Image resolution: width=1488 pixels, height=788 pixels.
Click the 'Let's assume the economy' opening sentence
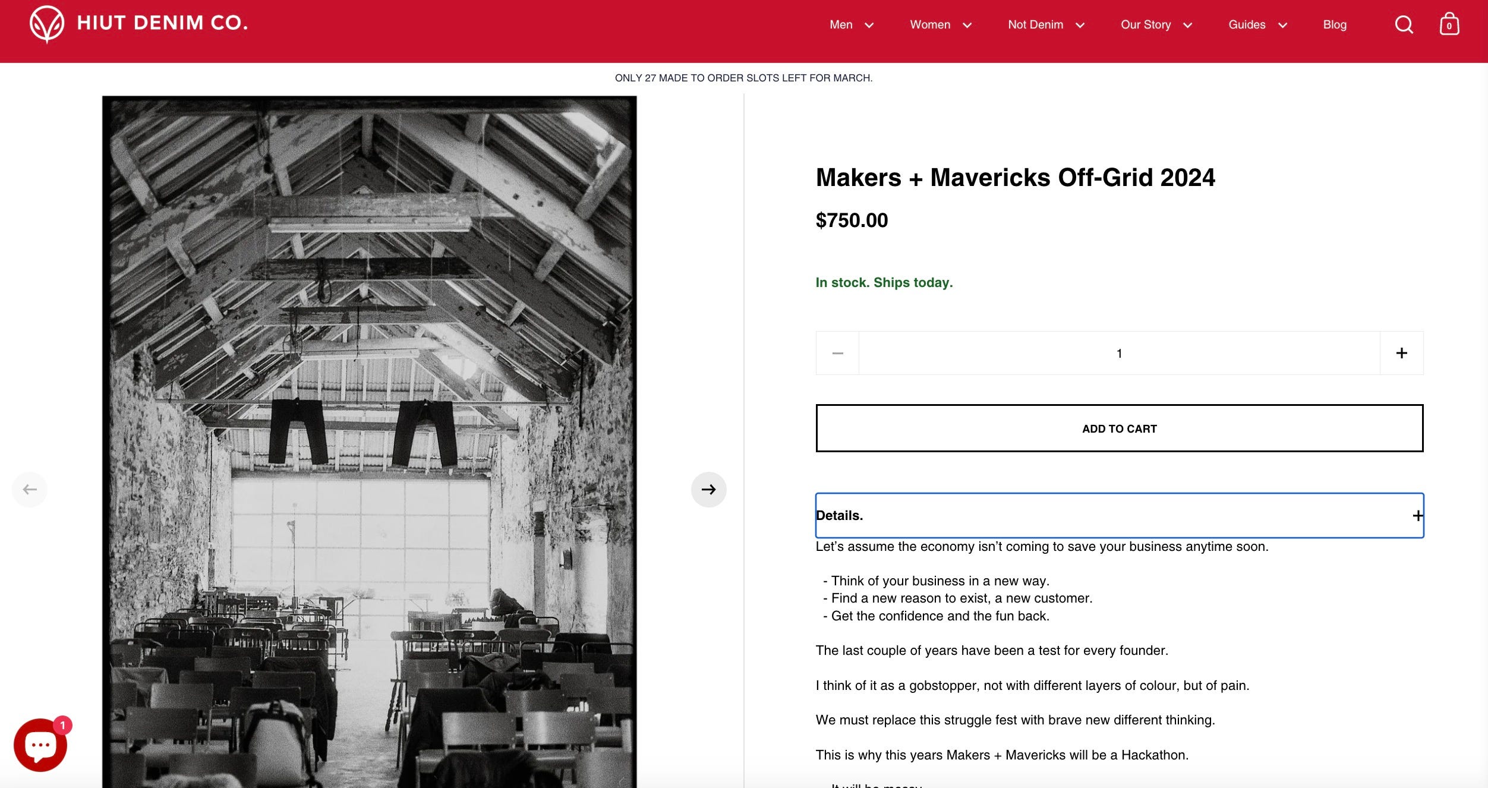click(1042, 547)
